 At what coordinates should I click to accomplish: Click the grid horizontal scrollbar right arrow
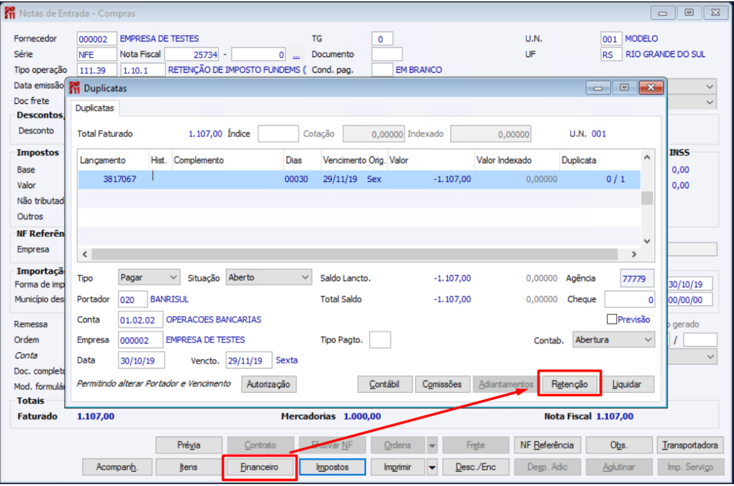(634, 254)
